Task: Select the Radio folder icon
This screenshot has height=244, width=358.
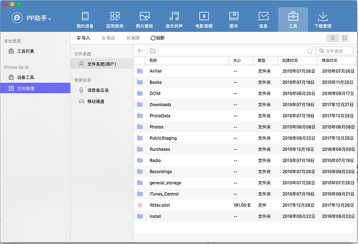Action: coord(140,160)
